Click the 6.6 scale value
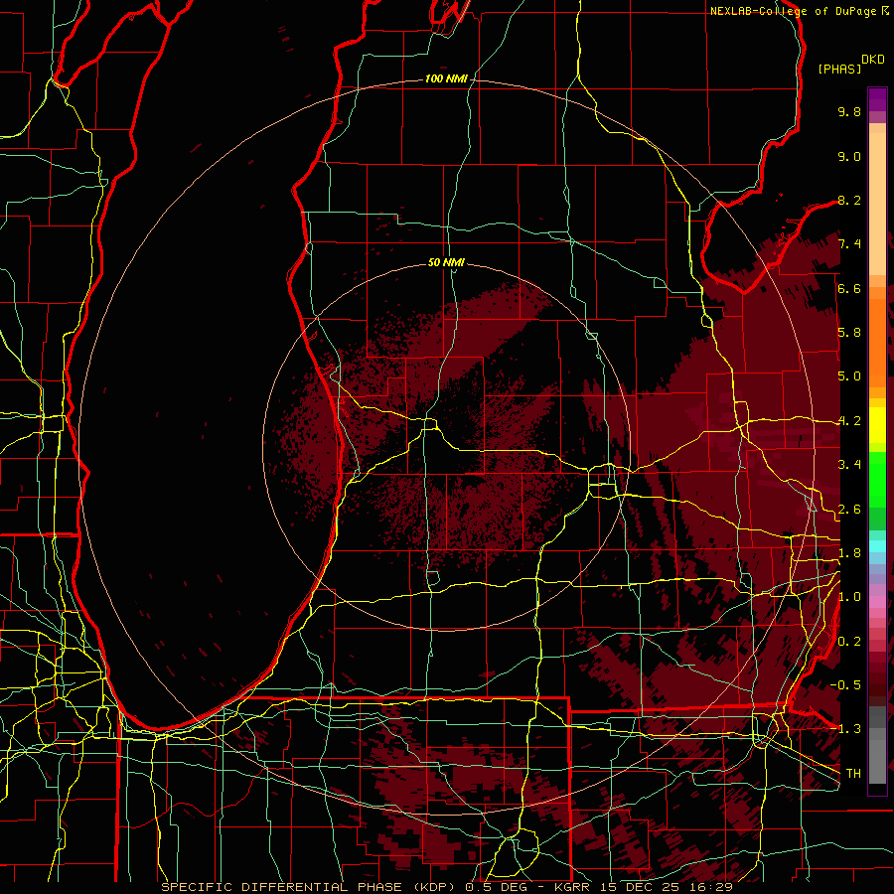Image resolution: width=894 pixels, height=894 pixels. click(x=849, y=288)
